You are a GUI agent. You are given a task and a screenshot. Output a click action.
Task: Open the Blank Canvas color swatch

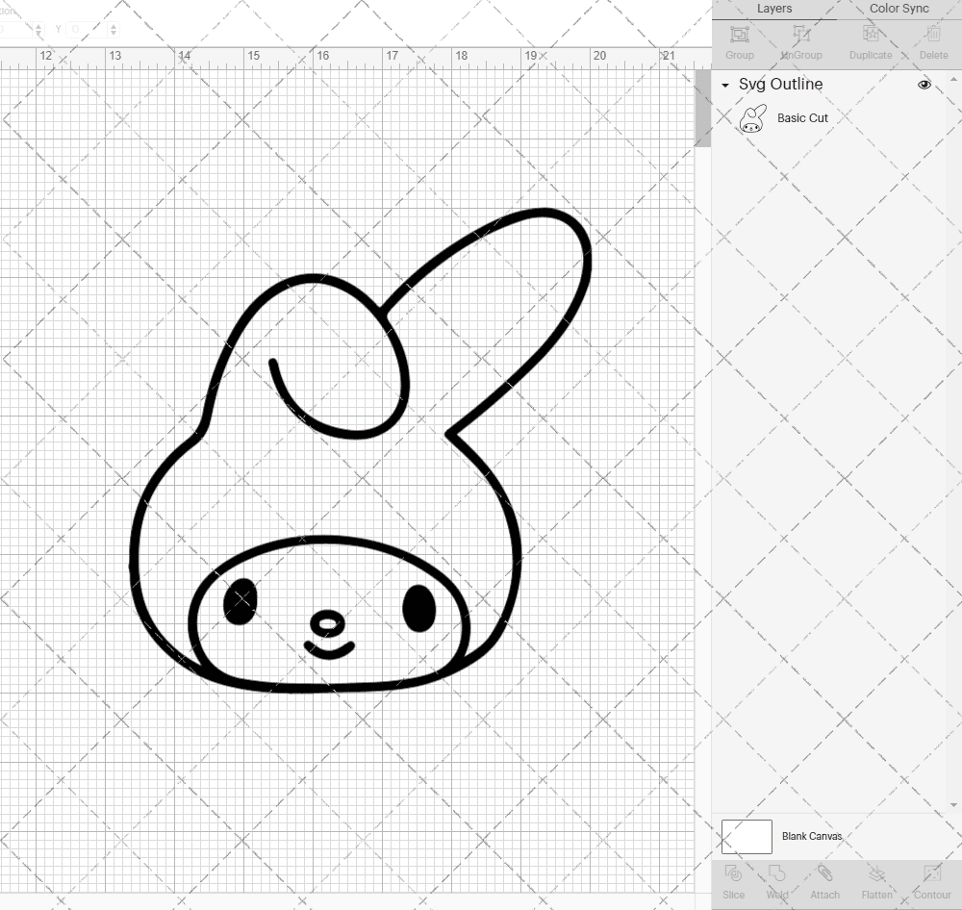747,836
